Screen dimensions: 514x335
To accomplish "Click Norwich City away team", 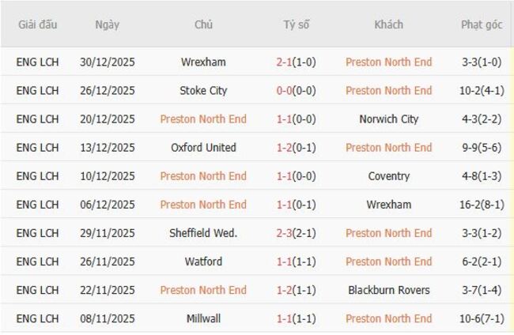I will coord(388,119).
